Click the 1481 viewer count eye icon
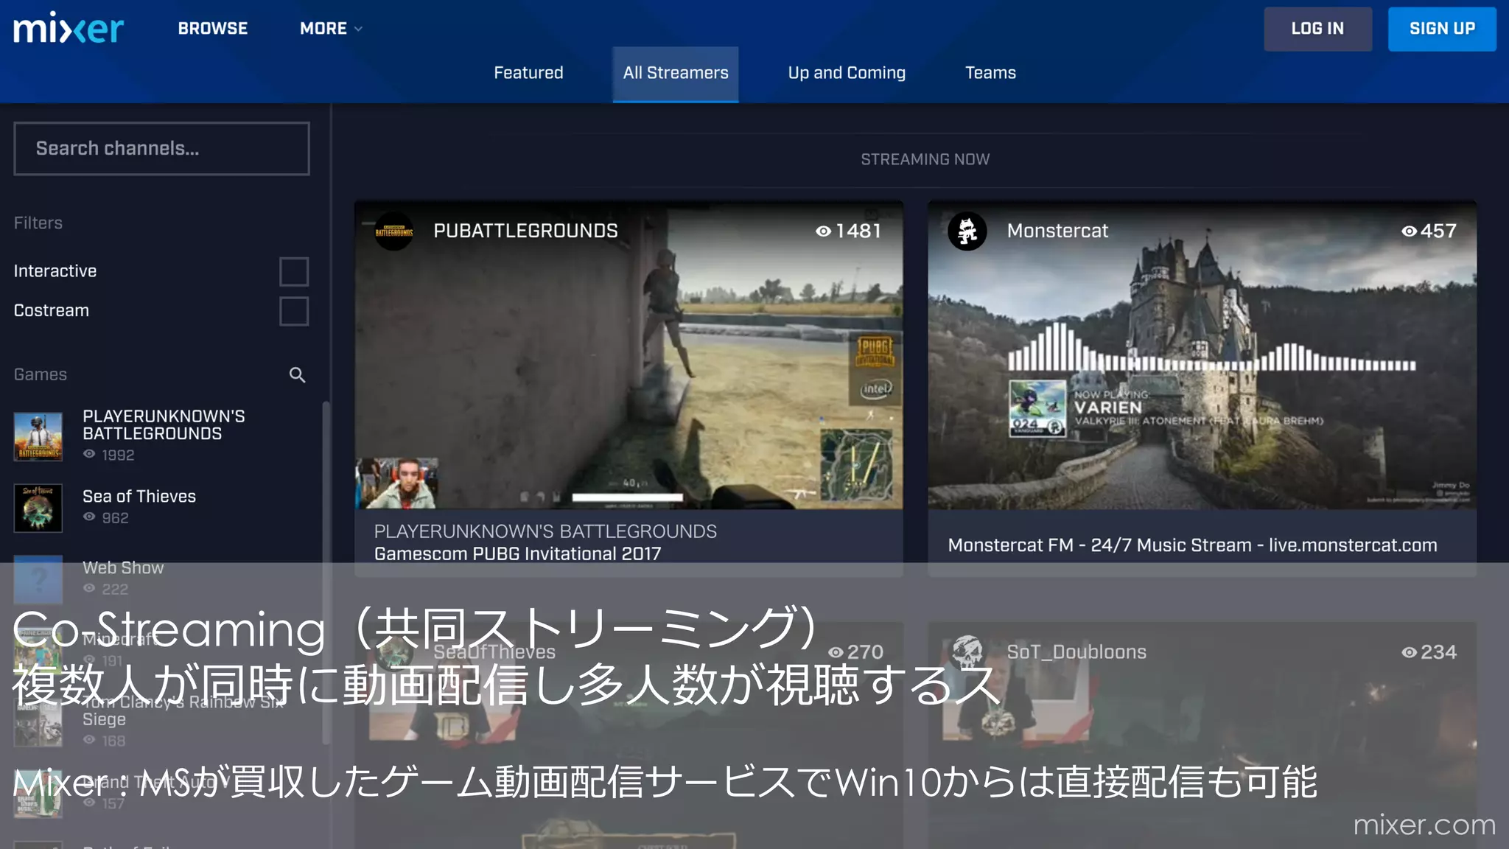 click(823, 231)
